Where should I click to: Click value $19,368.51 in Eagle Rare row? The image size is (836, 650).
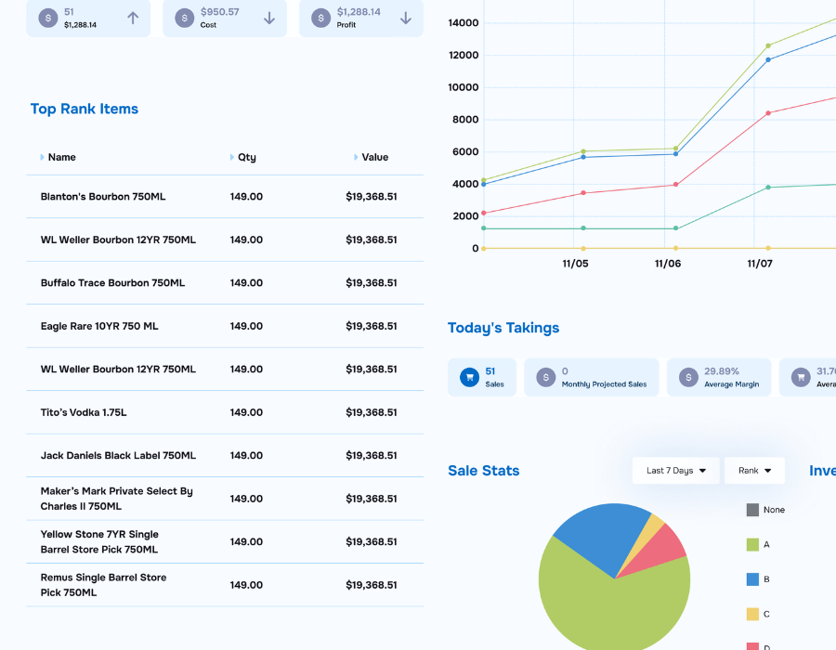pyautogui.click(x=372, y=326)
